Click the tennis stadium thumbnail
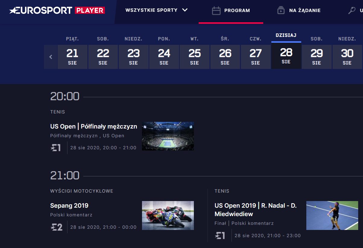363x248 pixels. pyautogui.click(x=168, y=136)
